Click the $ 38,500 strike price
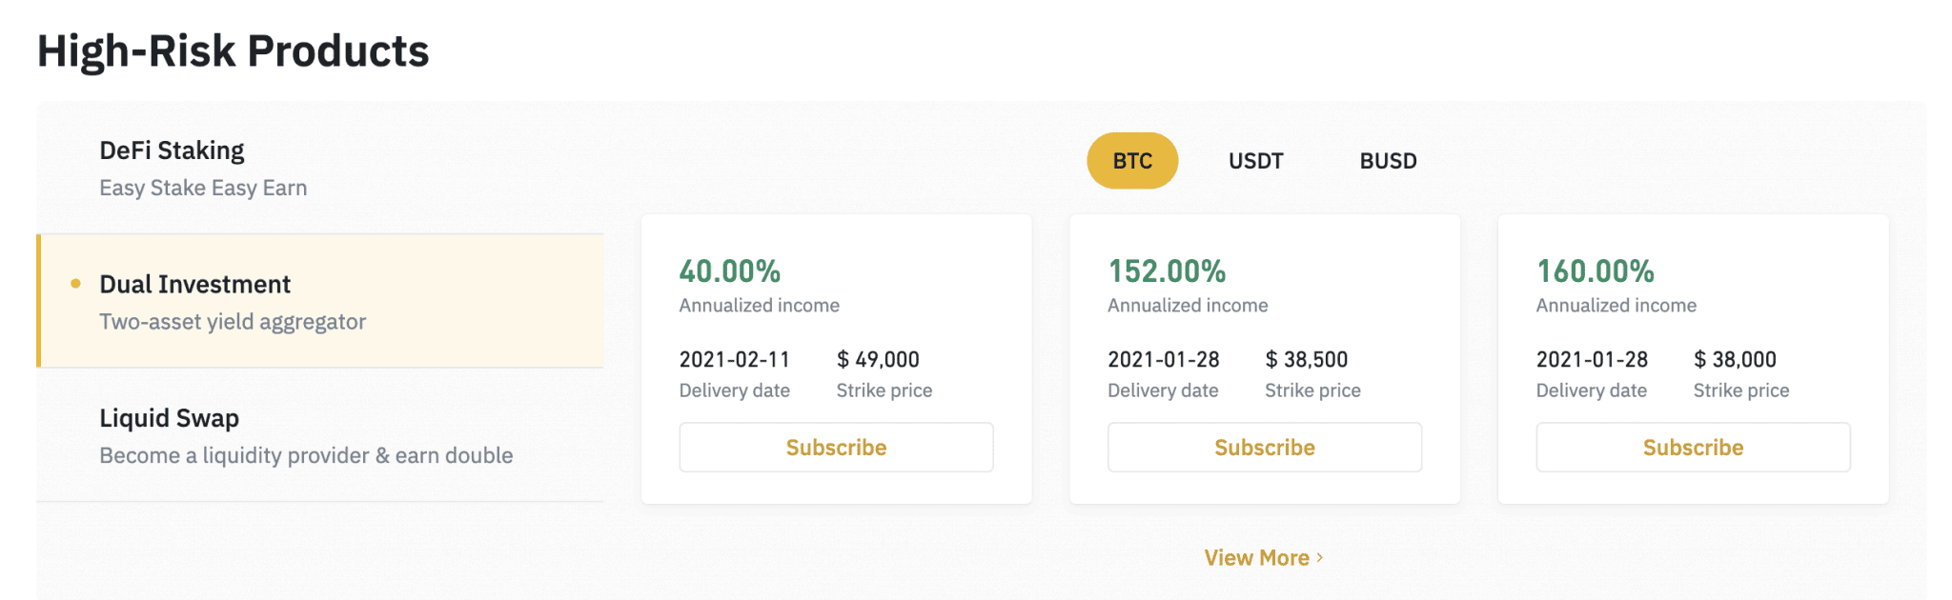 (x=1307, y=359)
